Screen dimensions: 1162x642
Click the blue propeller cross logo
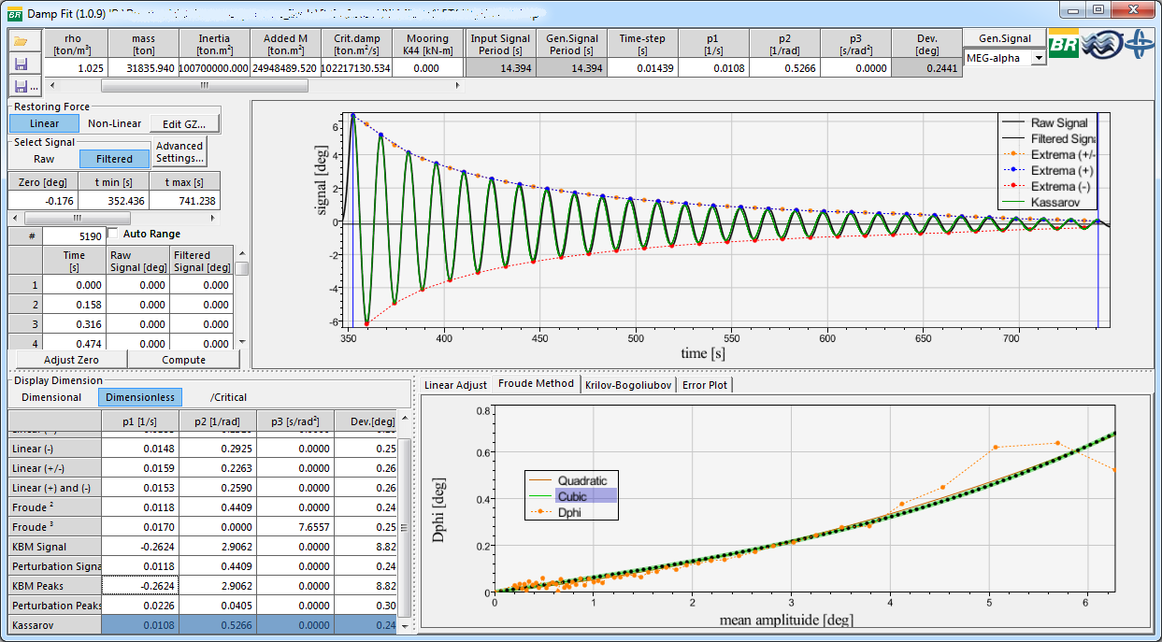pyautogui.click(x=1139, y=46)
